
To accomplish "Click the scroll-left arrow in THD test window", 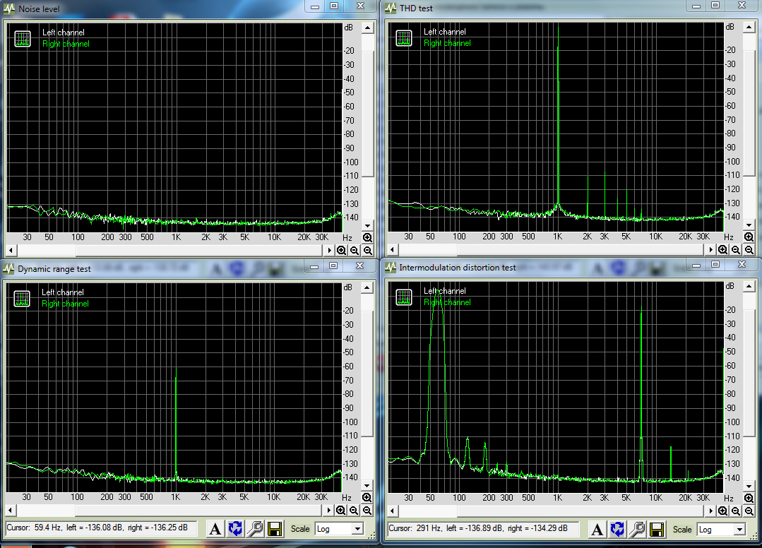I will tap(392, 250).
